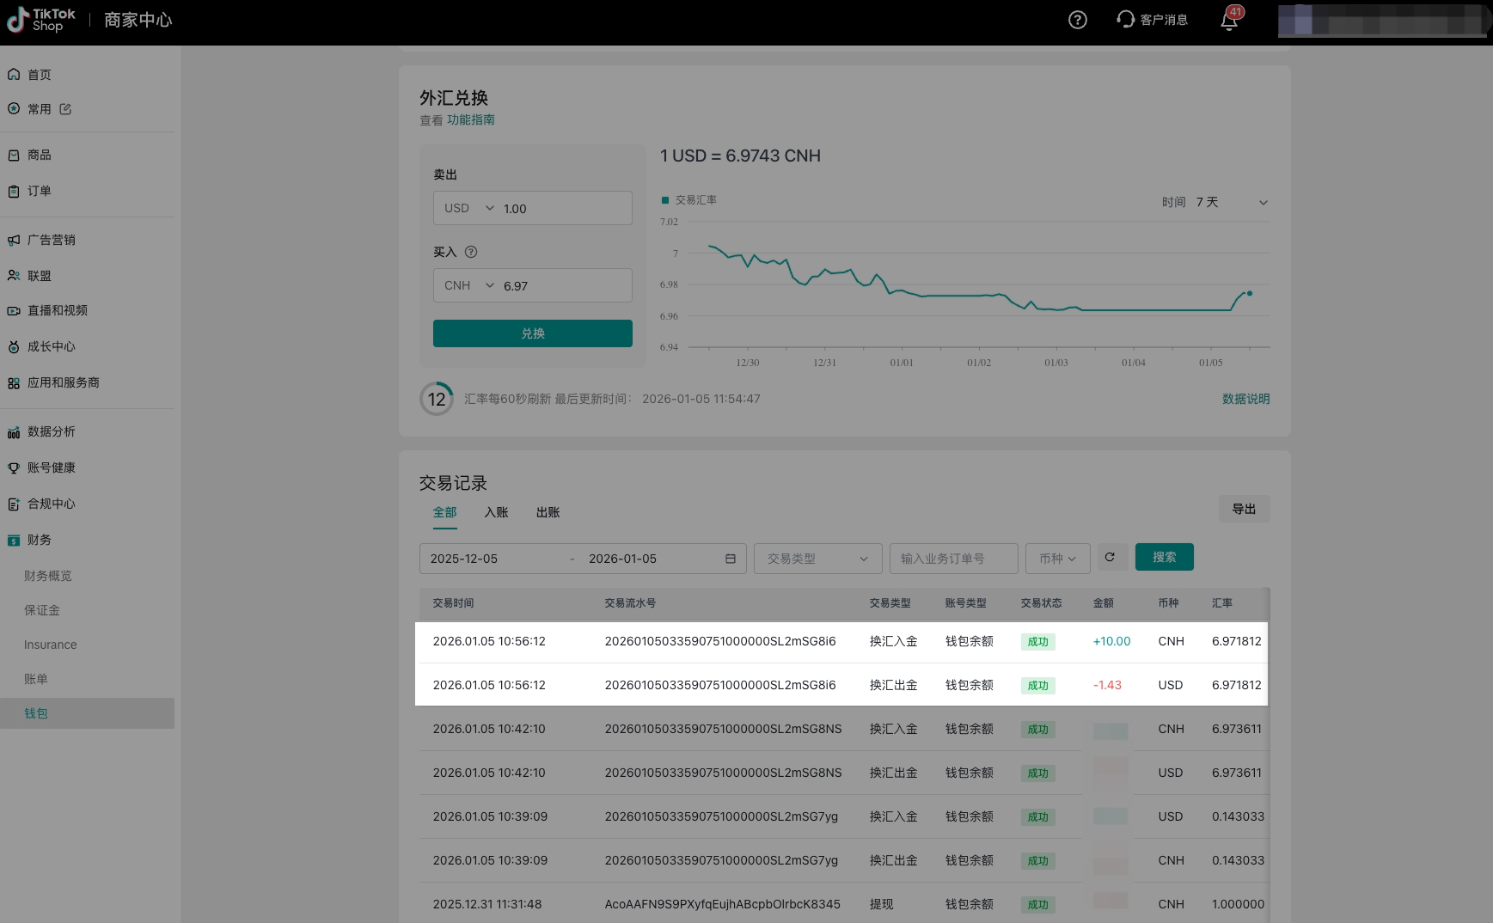Screen dimensions: 1493x923
Task: Open calendar icon in date range field
Action: (731, 559)
